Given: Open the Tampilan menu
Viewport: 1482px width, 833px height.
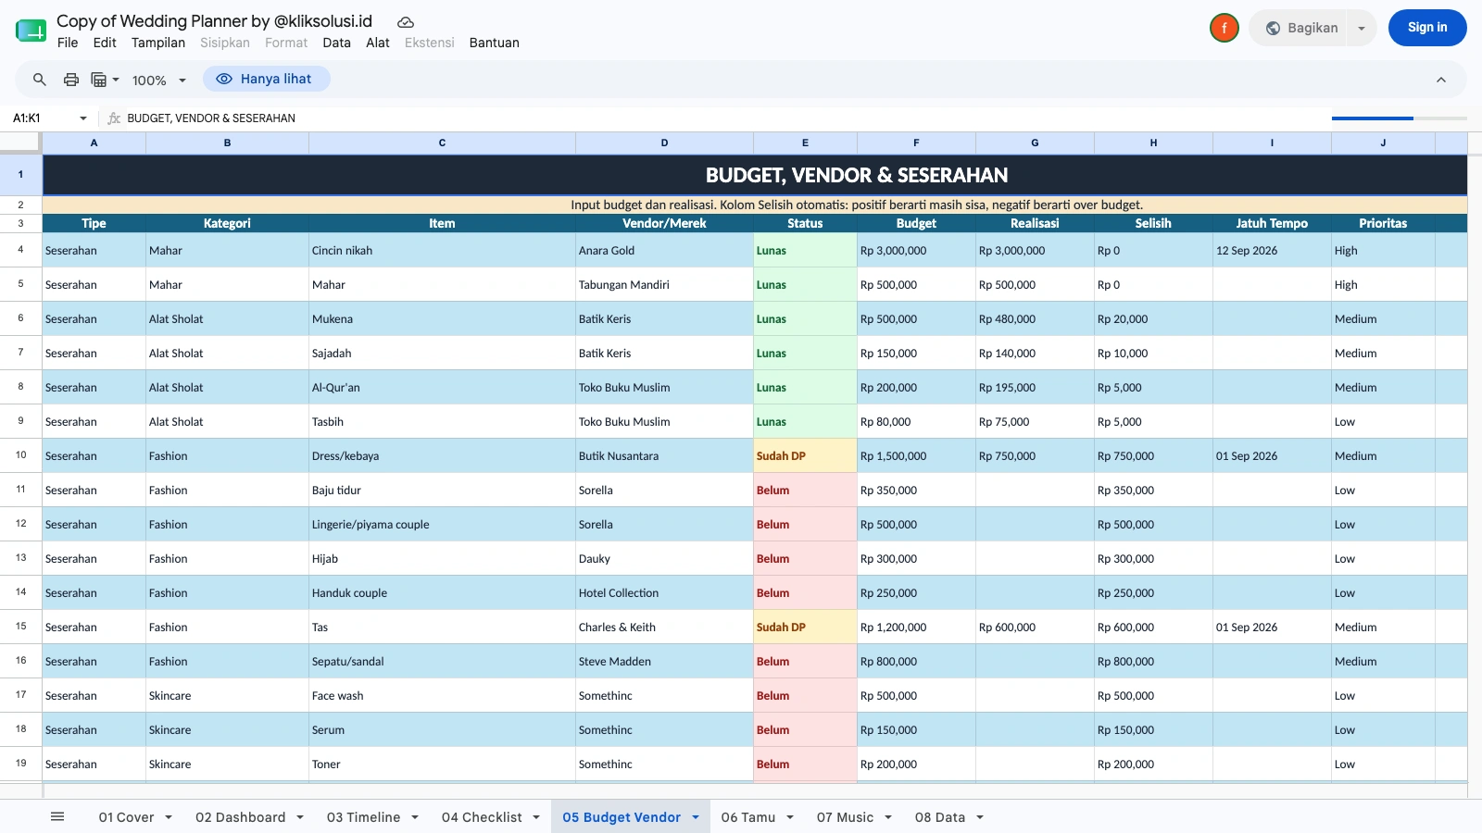Looking at the screenshot, I should tap(158, 43).
